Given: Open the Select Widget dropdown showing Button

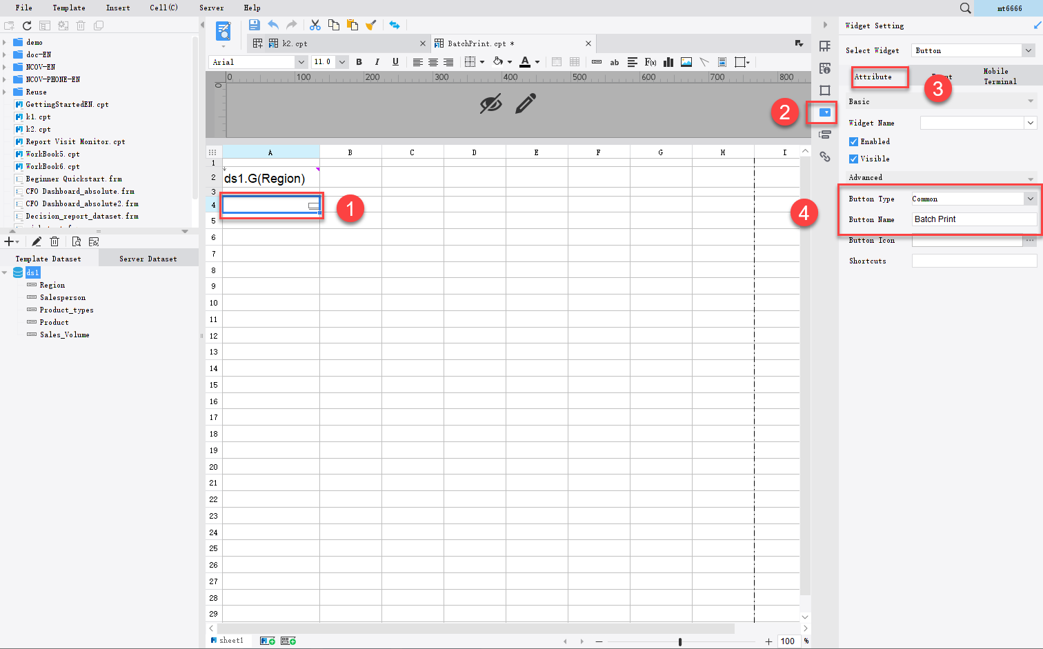Looking at the screenshot, I should pos(1029,50).
